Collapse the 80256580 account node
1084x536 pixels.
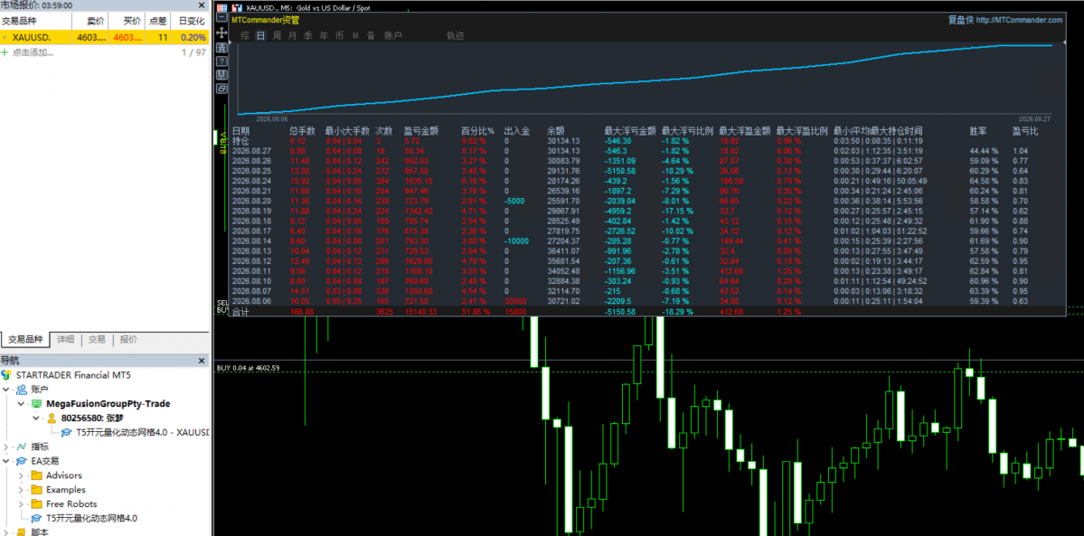tap(36, 418)
